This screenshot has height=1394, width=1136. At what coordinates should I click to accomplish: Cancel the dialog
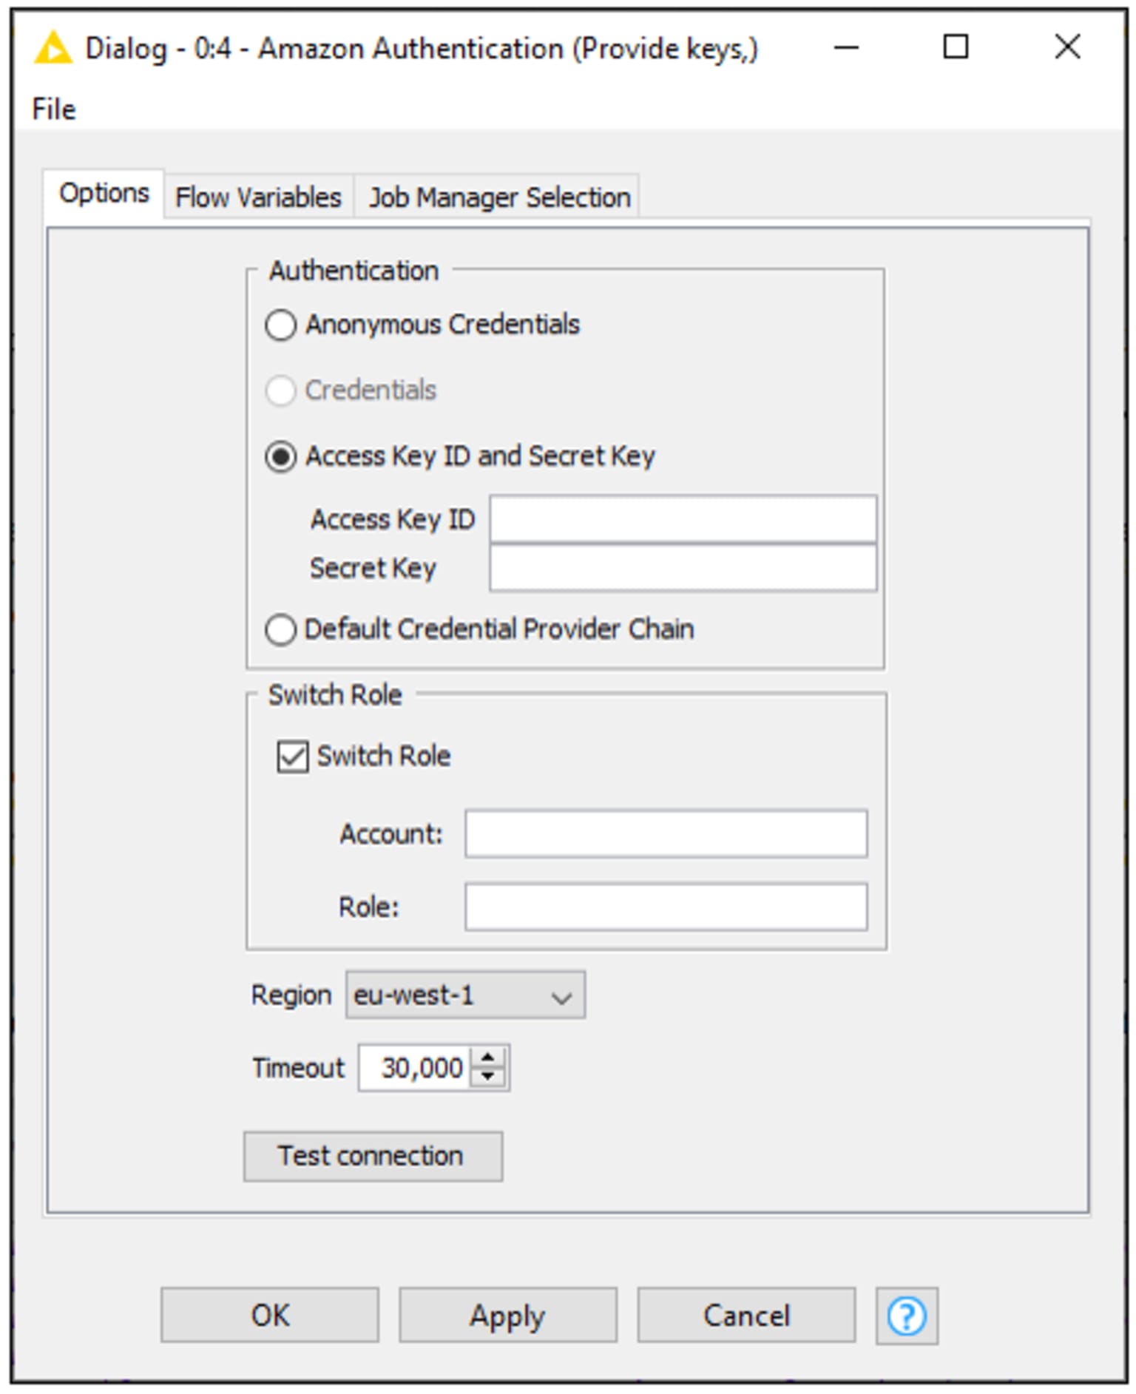click(746, 1316)
